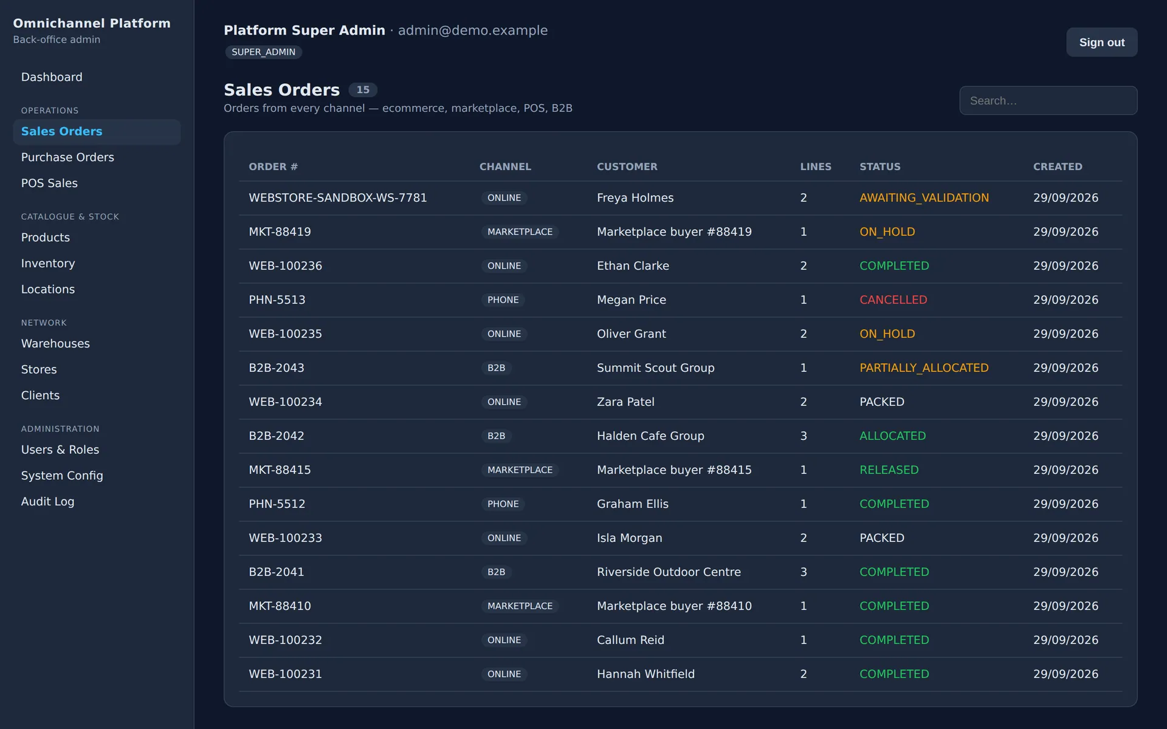Click the RELEASED status of MKT-88415

point(889,470)
